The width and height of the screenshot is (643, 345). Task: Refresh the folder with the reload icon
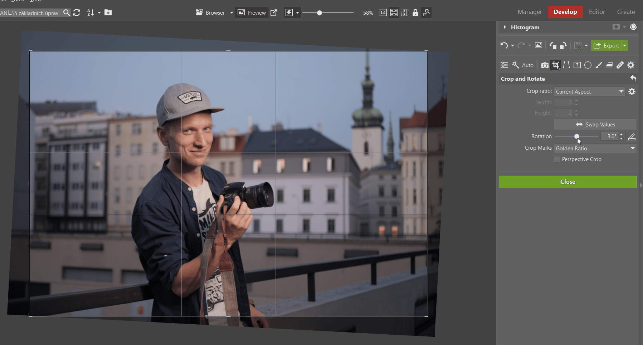(x=77, y=13)
